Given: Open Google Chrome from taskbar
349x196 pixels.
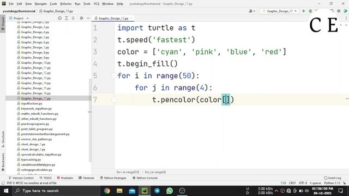Looking at the screenshot, I should [x=107, y=191].
